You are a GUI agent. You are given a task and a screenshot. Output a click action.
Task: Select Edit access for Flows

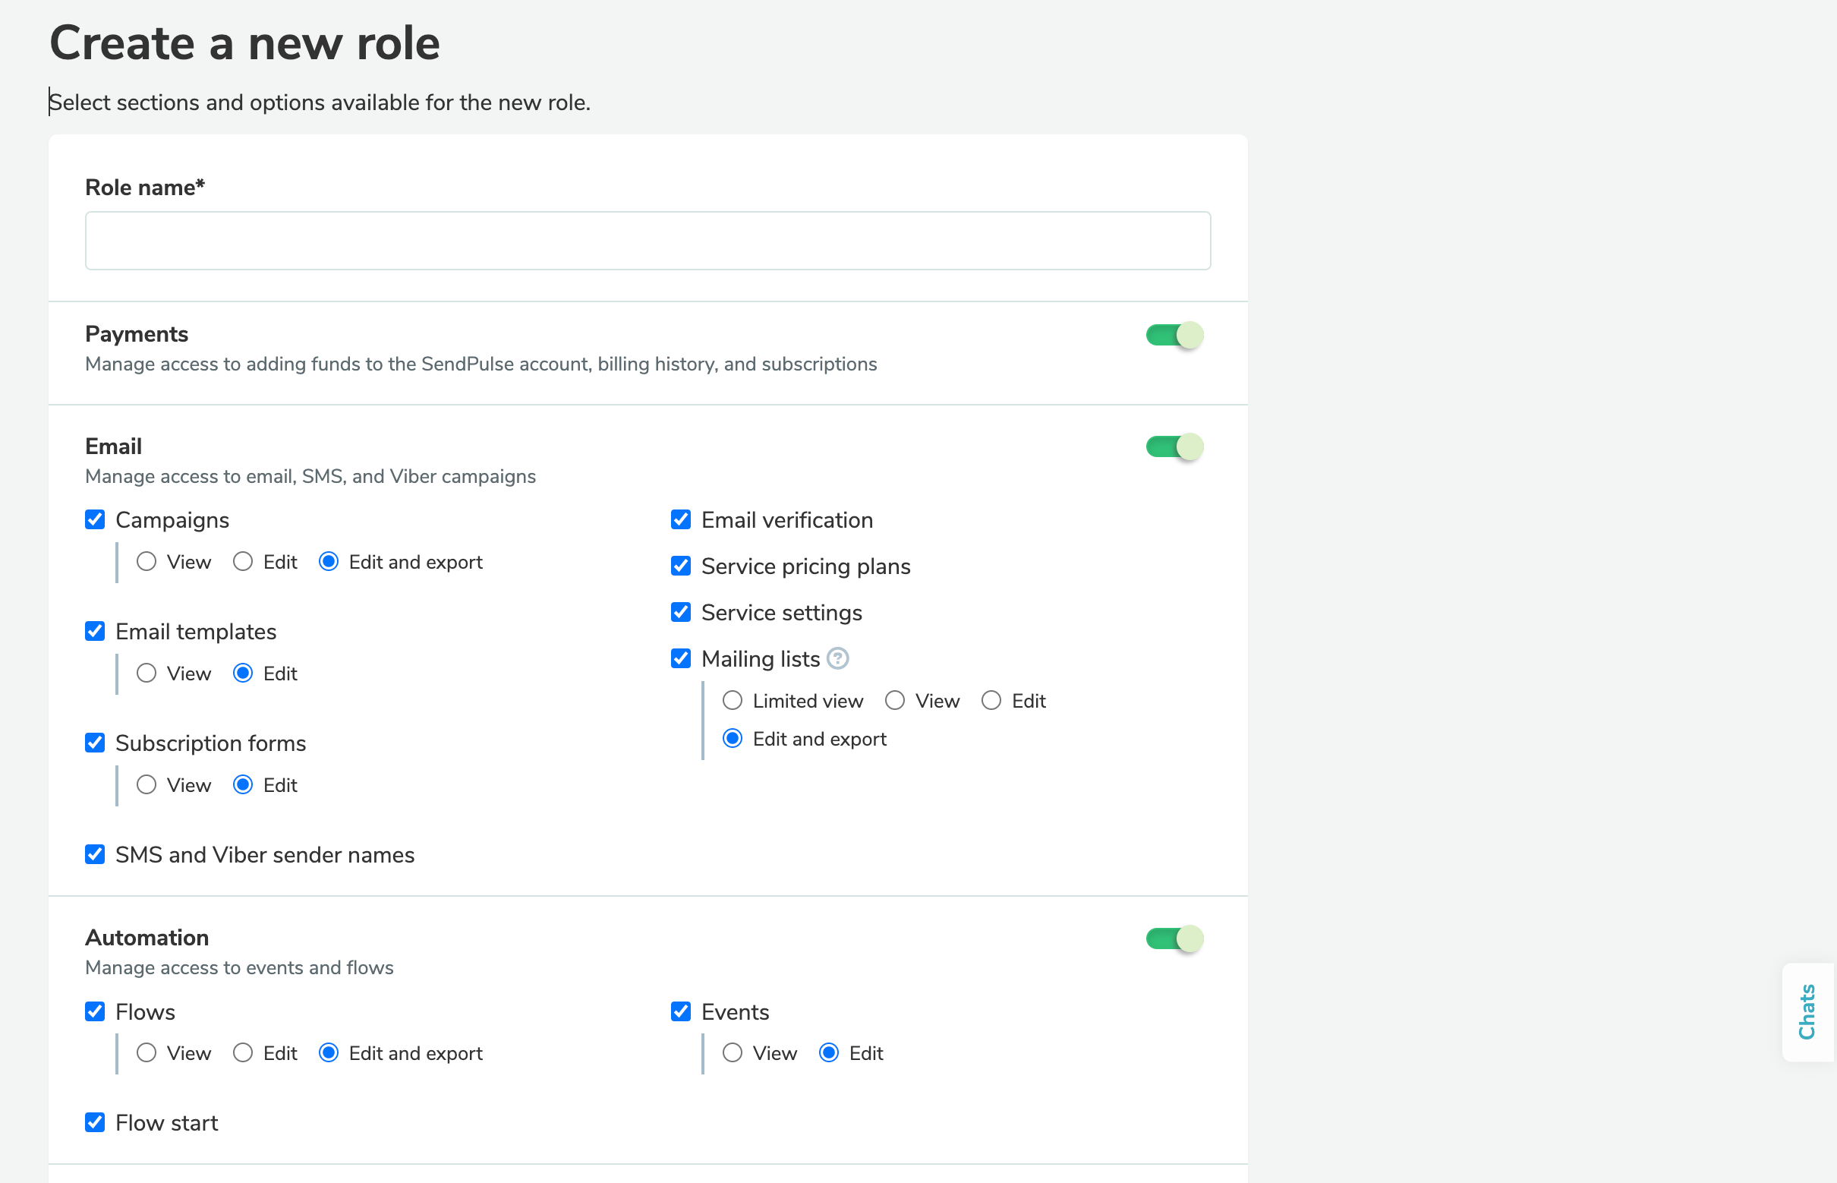point(244,1053)
